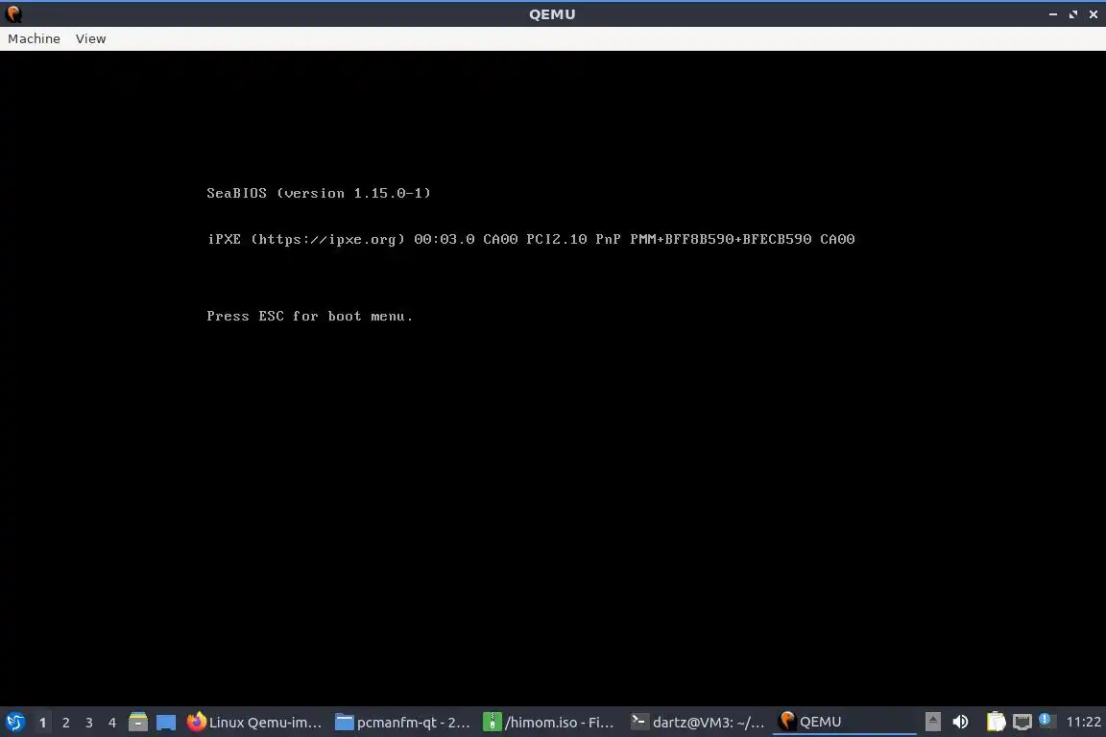The width and height of the screenshot is (1106, 737).
Task: Open the network status tray icon
Action: pos(1022,722)
